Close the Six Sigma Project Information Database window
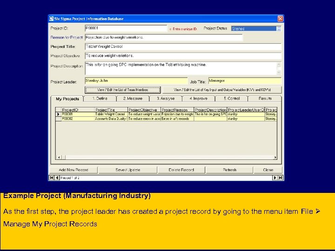This screenshot has width=335, height=251. tap(280, 19)
